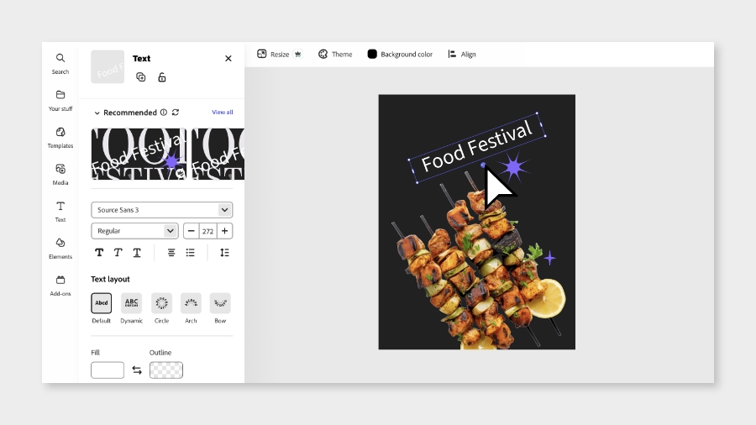Image resolution: width=756 pixels, height=425 pixels.
Task: Open the Add-ons panel
Action: (60, 286)
